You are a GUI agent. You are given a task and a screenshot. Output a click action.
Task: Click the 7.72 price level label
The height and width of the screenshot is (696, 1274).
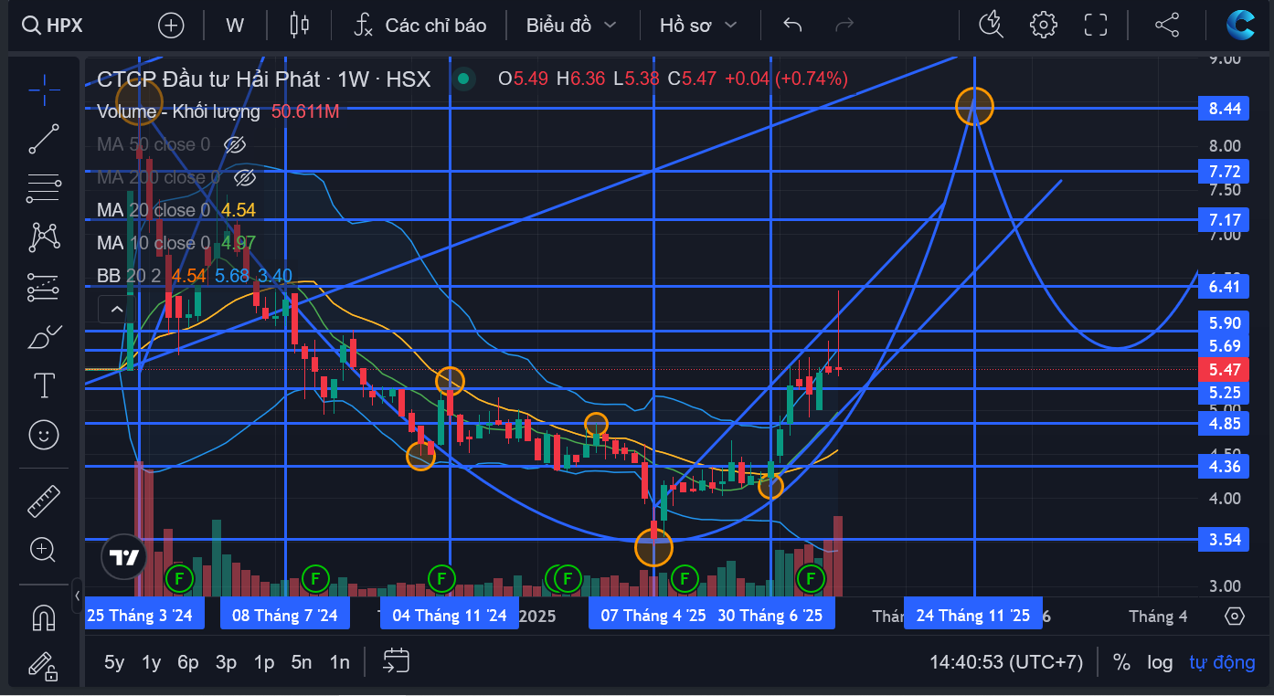1225,171
